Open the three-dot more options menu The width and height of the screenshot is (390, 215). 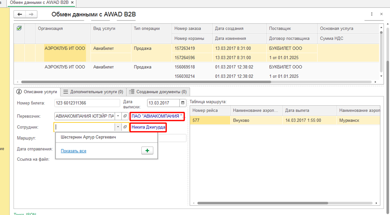pyautogui.click(x=372, y=14)
